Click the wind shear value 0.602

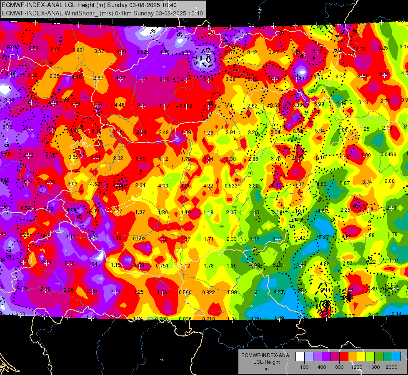click(x=186, y=106)
